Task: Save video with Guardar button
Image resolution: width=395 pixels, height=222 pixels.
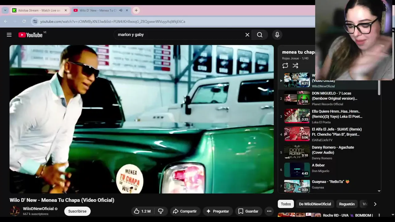Action: (248, 211)
